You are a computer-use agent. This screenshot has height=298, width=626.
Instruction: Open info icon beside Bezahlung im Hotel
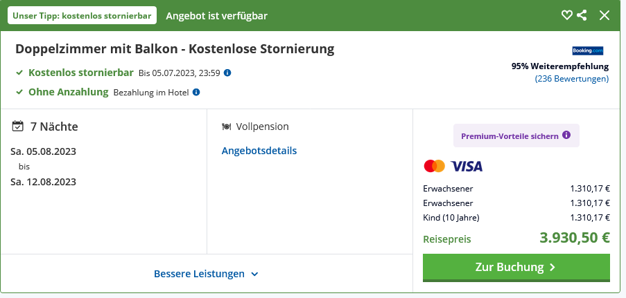(x=196, y=92)
